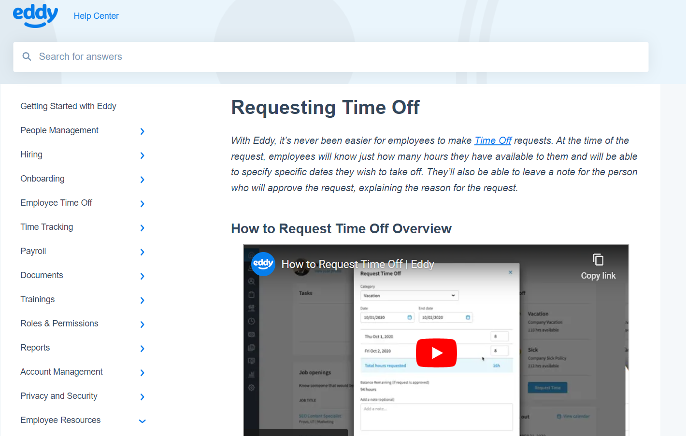Viewport: 686px width, 436px height.
Task: Click Eddy channel avatar on video
Action: point(263,264)
